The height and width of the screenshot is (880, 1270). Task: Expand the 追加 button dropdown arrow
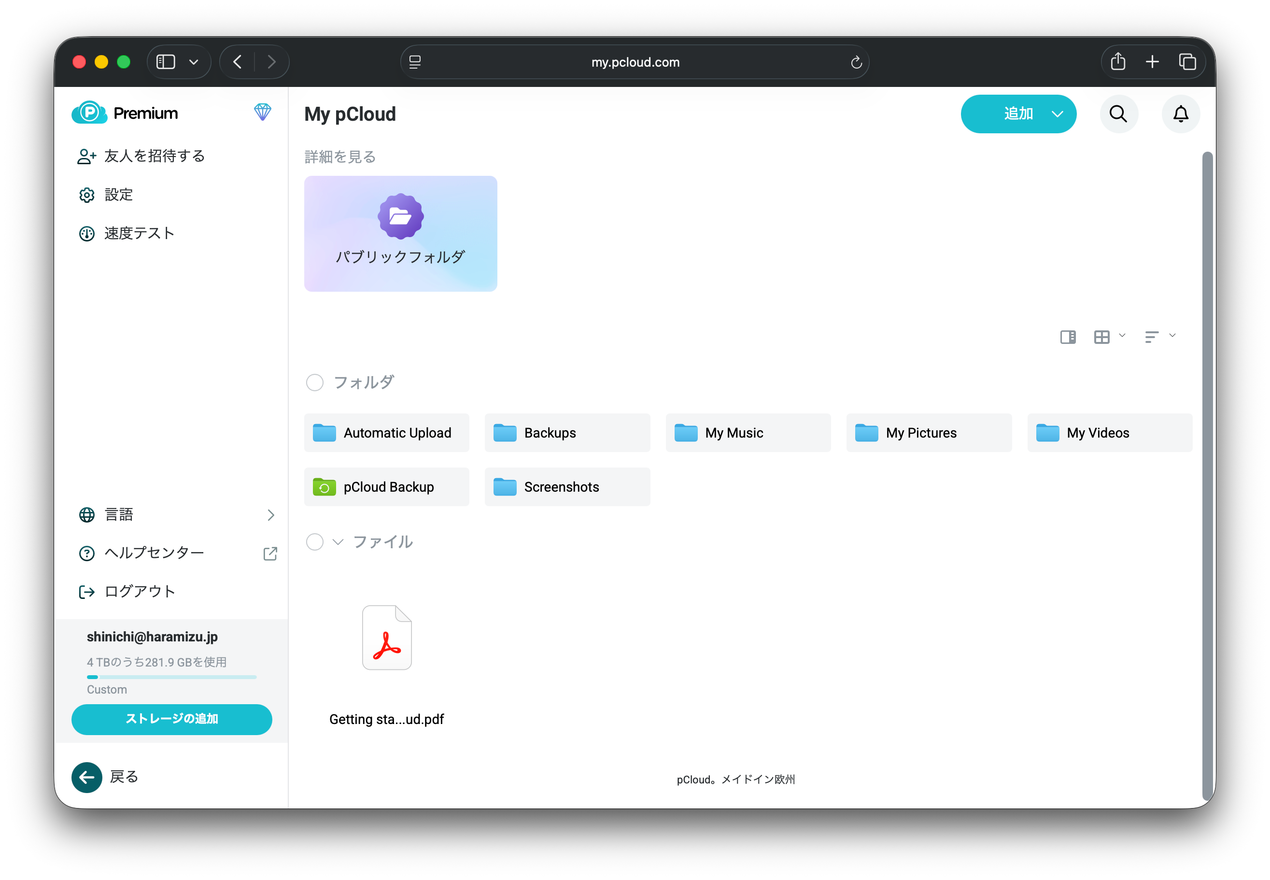click(1057, 114)
